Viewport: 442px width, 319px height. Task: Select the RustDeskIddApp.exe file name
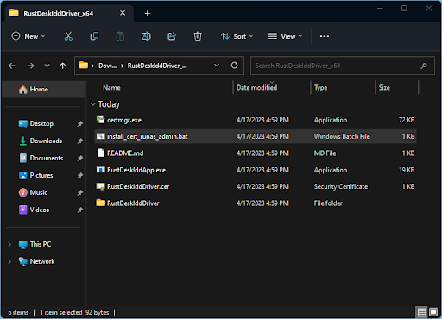tap(136, 170)
